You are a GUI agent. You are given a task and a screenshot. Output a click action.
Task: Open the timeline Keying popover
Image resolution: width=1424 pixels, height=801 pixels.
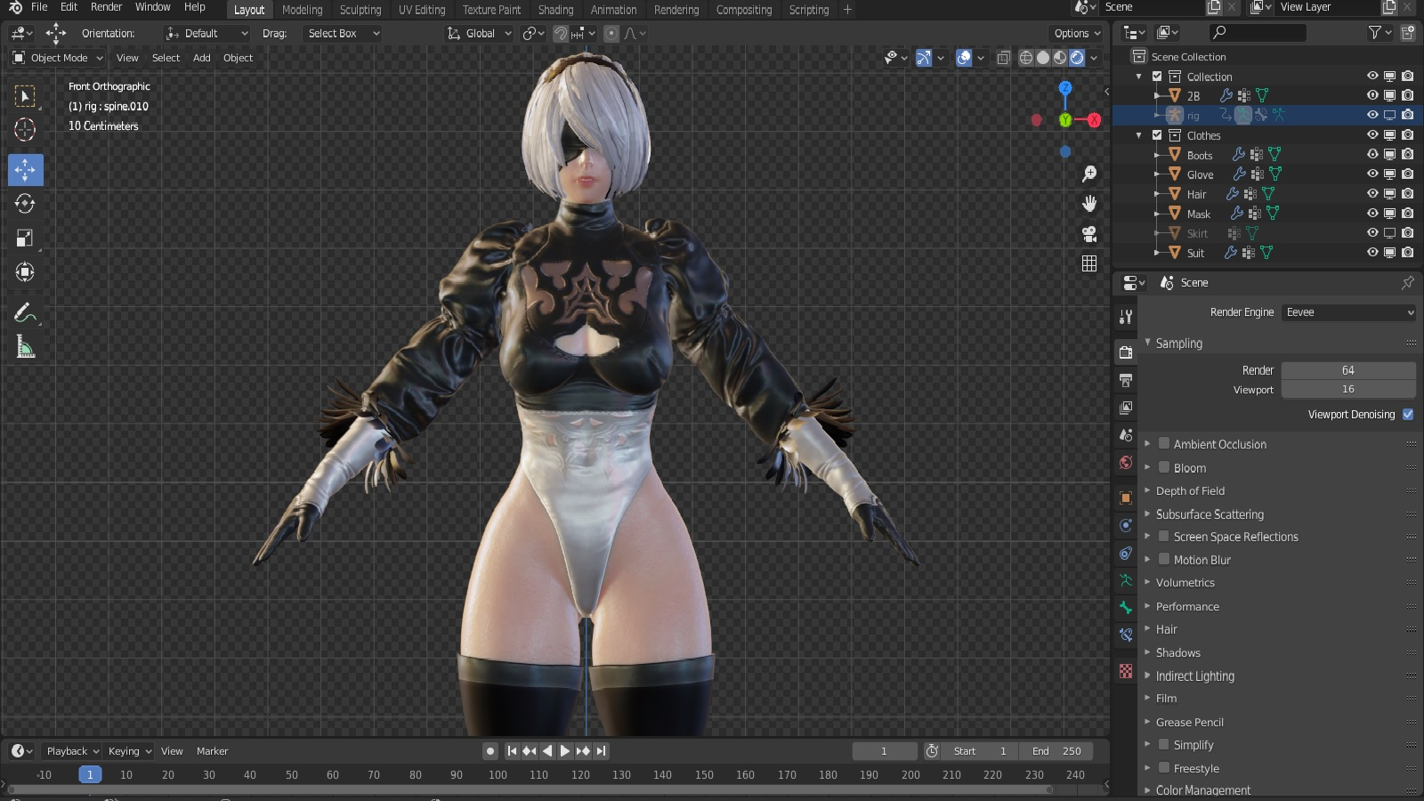coord(130,751)
